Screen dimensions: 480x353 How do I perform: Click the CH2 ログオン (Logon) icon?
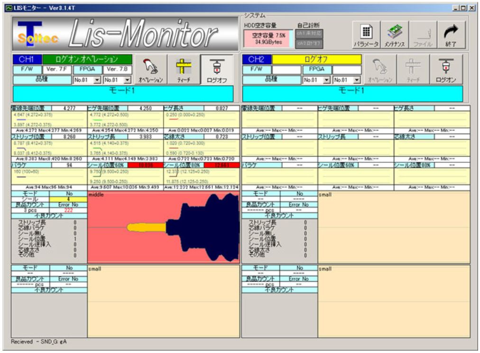click(x=446, y=70)
